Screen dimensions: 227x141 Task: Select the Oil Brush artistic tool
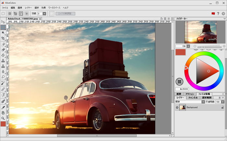3,89
